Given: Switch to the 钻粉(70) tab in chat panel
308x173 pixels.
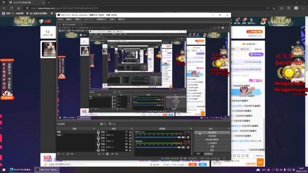Looking at the screenshot, I should point(258,49).
